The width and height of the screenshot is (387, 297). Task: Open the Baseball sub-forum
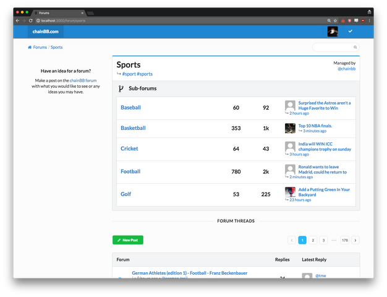[130, 108]
